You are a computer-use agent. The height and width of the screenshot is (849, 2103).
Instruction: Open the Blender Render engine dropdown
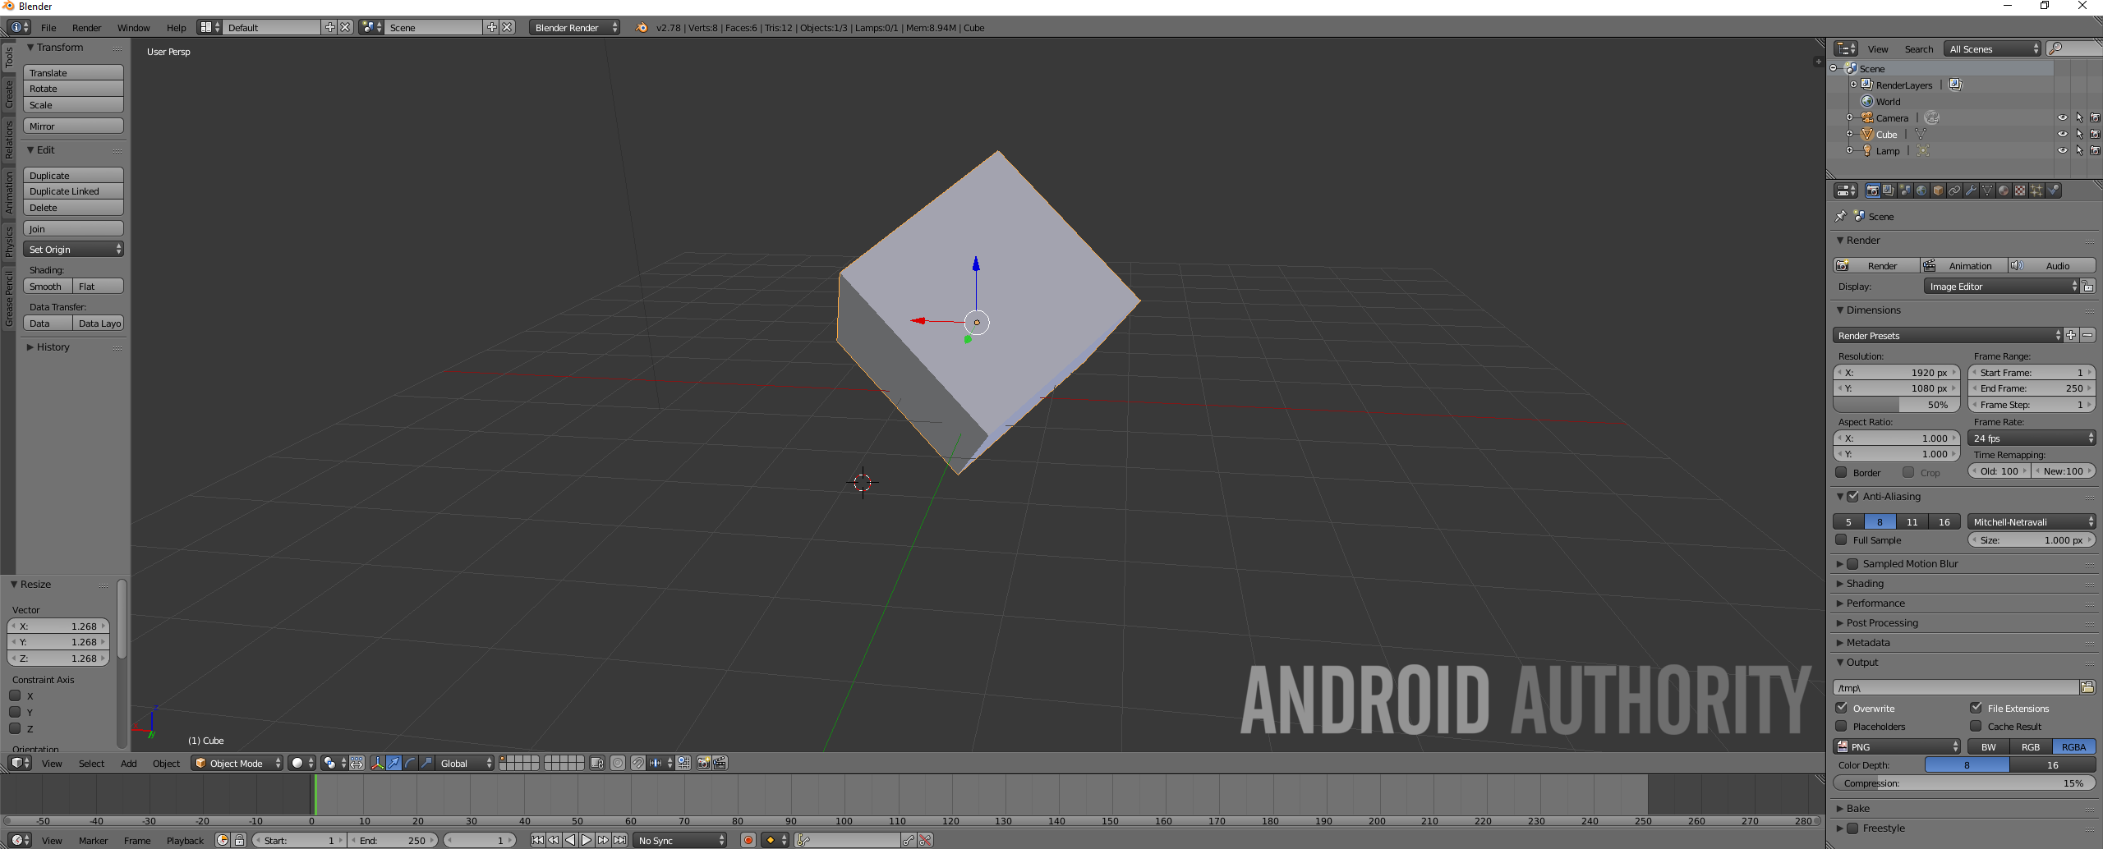pos(575,27)
